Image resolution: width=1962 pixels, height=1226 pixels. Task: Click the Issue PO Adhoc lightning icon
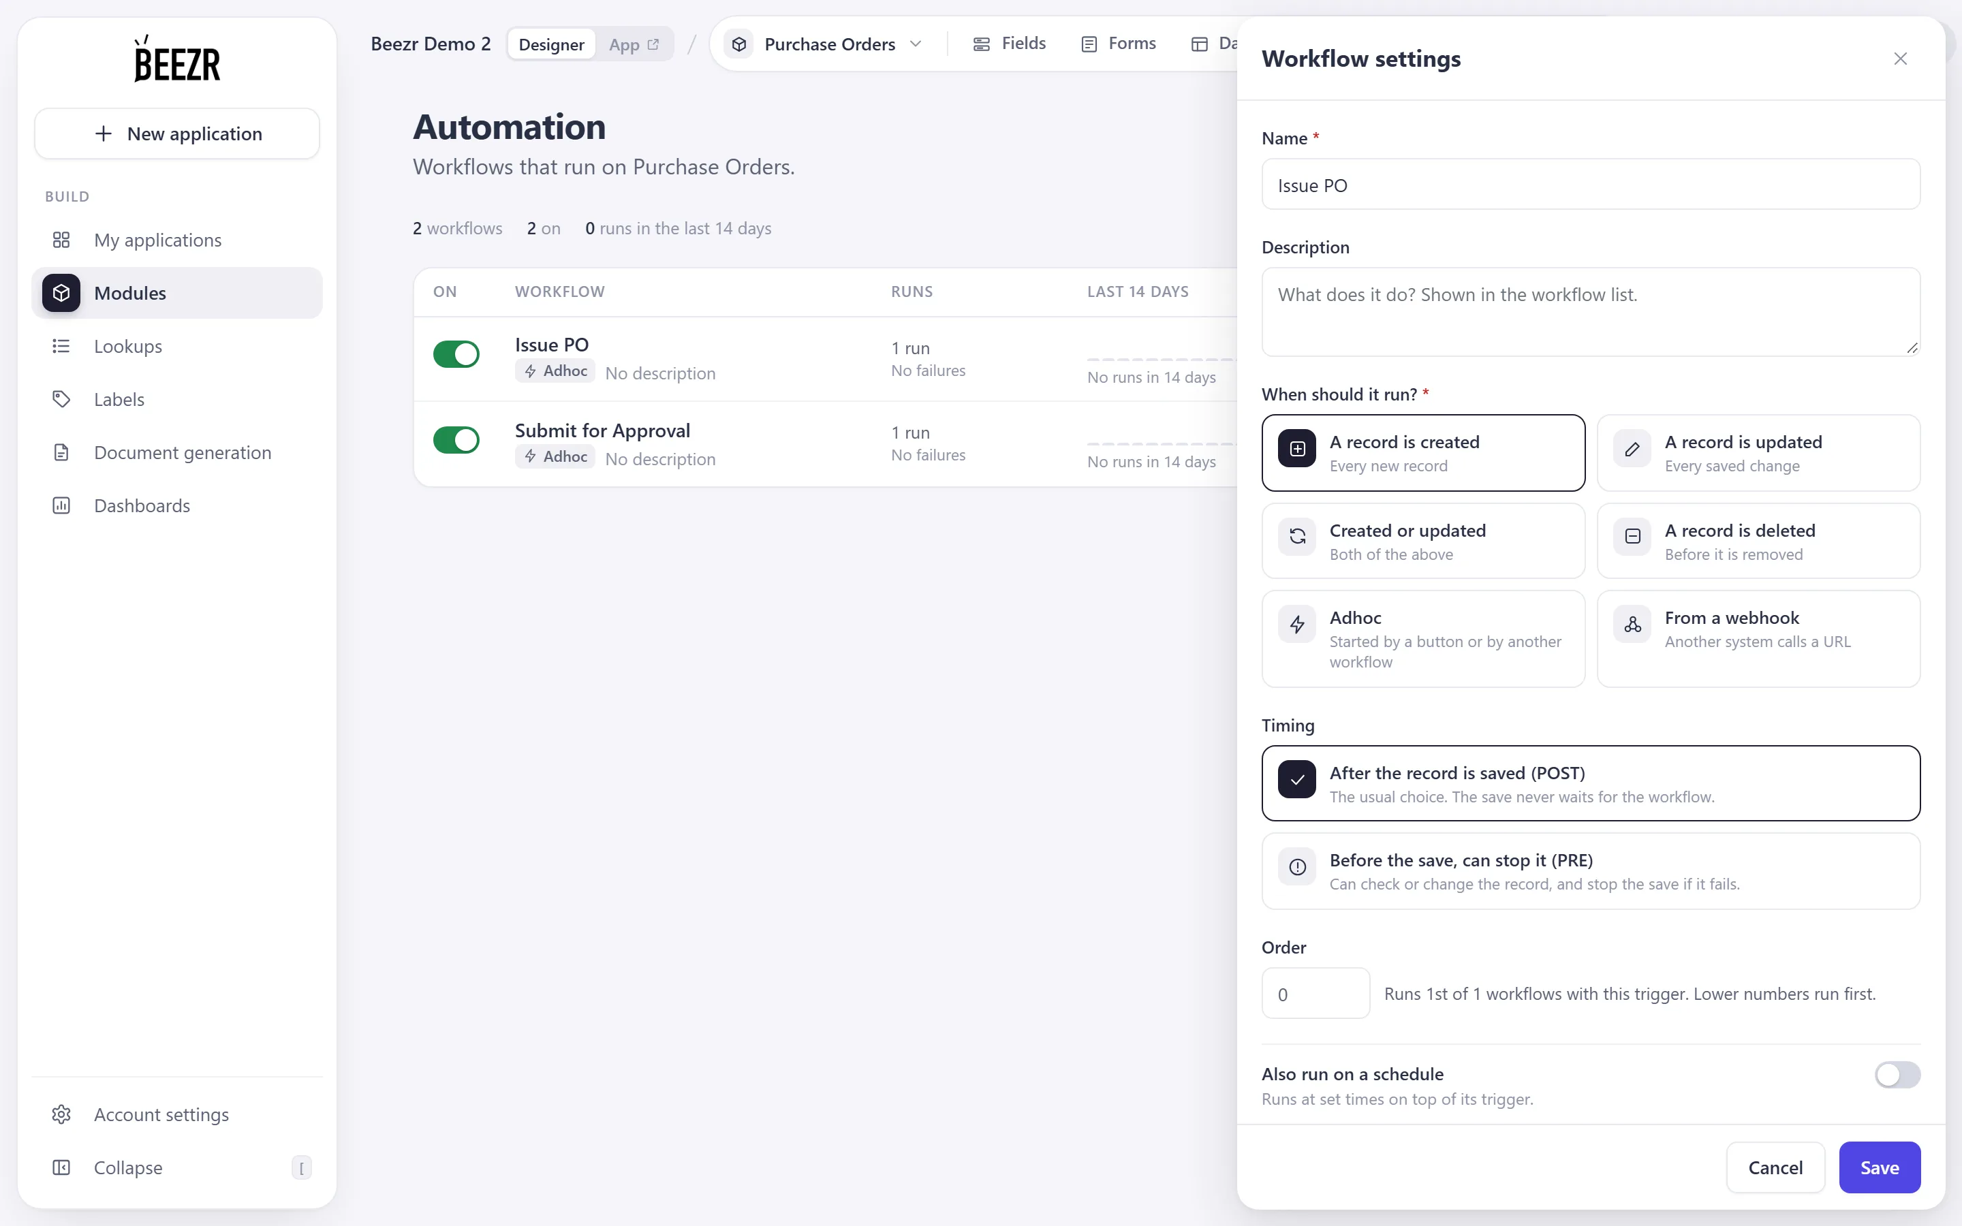click(530, 371)
